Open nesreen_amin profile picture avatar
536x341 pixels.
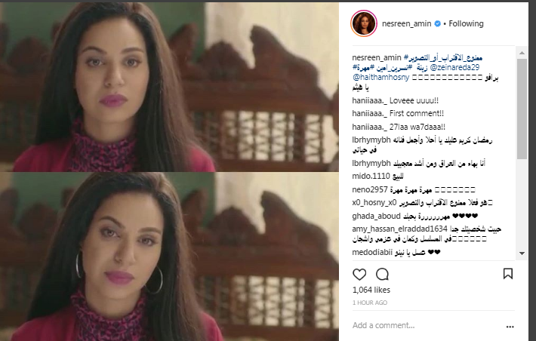[364, 23]
